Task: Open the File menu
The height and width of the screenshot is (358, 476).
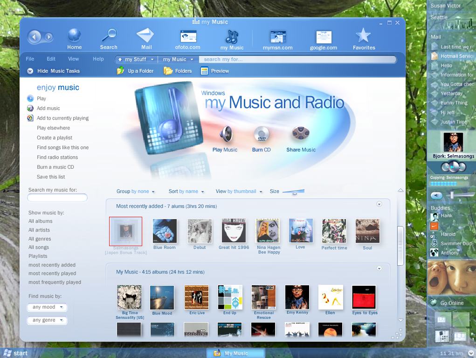Action: pos(30,59)
